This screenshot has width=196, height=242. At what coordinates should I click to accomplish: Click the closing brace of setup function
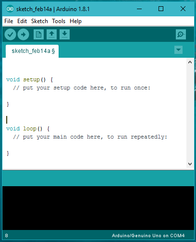pyautogui.click(x=8, y=104)
